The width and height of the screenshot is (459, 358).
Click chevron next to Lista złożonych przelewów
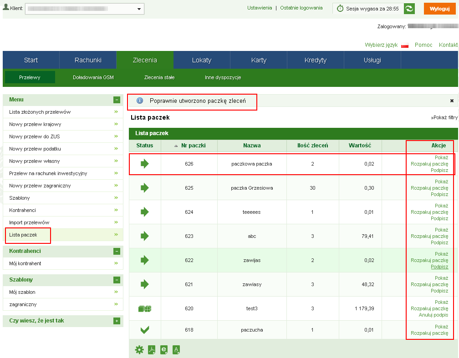click(116, 112)
